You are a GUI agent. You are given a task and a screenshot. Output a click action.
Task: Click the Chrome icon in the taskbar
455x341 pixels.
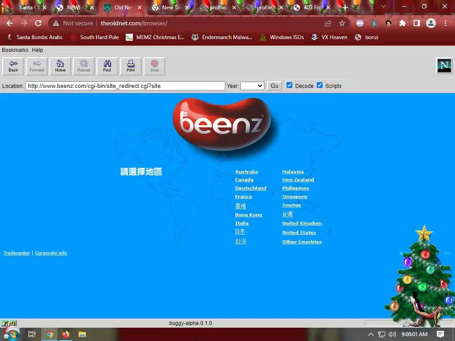tap(50, 334)
